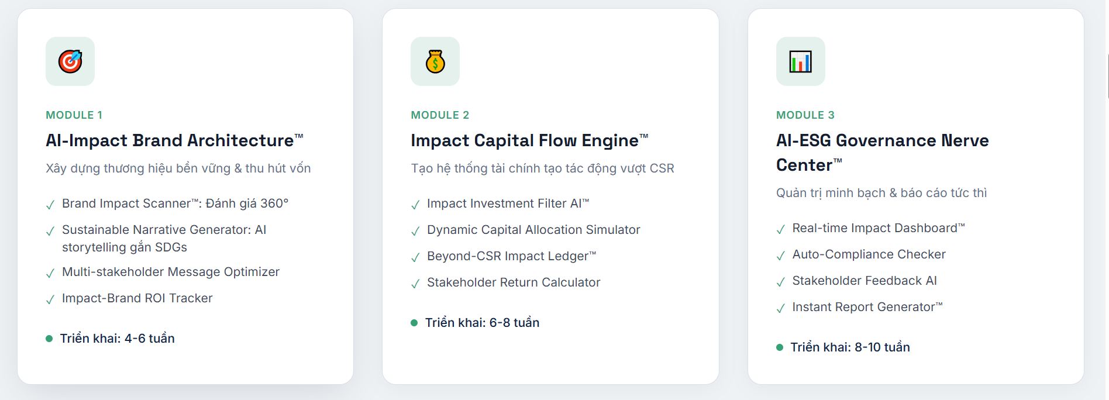Click the page scrollbar on the right edge
This screenshot has height=400, width=1109.
click(1107, 76)
